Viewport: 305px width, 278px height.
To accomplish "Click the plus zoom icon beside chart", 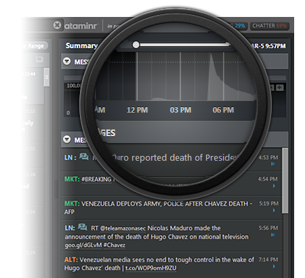I will click(280, 87).
